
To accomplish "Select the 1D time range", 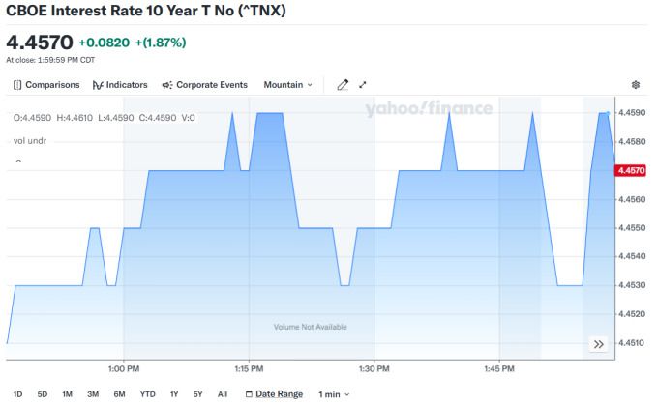I will click(x=16, y=394).
